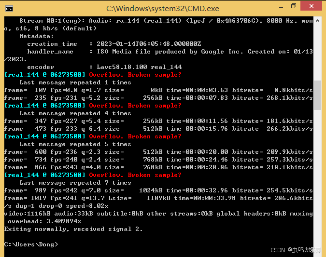Click the frame= 109 output line

click(x=158, y=90)
